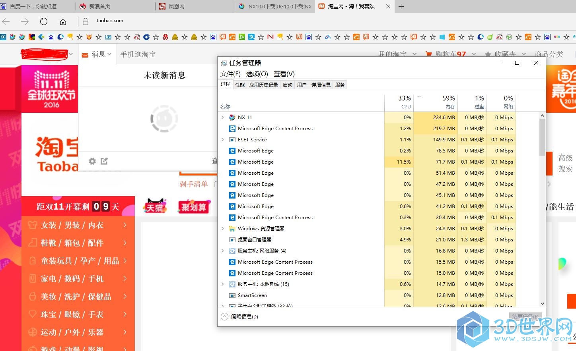The image size is (576, 351).
Task: Open message settings gear icon
Action: [x=92, y=161]
